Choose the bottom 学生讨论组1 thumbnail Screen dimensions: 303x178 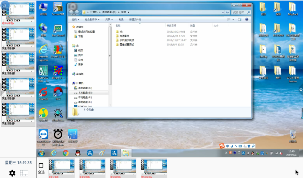[x=61, y=167]
